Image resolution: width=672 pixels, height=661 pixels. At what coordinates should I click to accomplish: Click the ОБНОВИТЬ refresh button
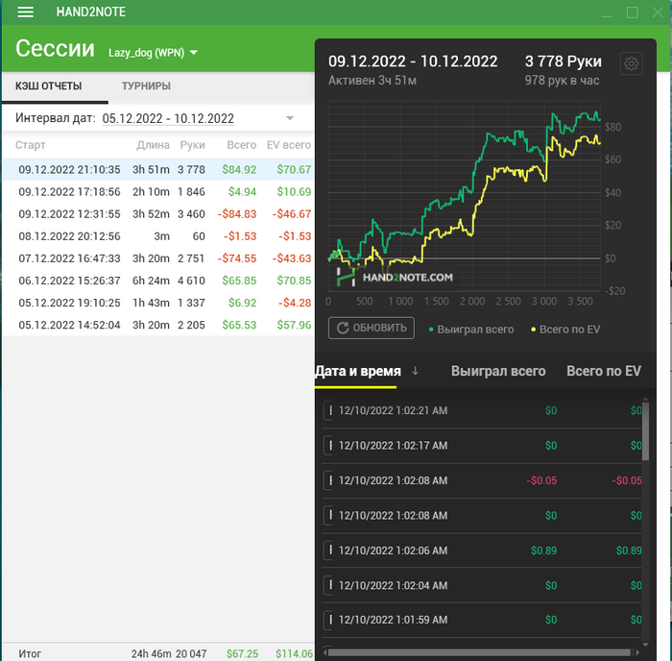[372, 329]
